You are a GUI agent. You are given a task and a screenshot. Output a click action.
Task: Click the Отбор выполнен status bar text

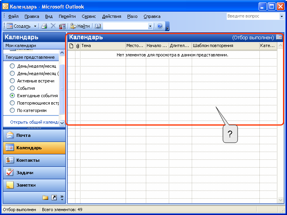click(x=19, y=210)
